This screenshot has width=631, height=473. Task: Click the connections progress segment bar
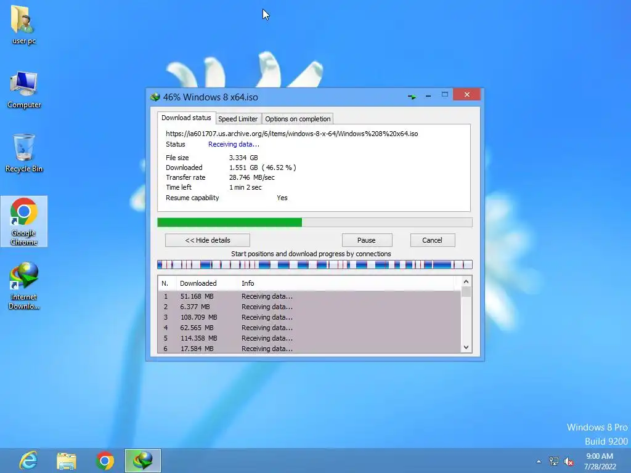pyautogui.click(x=315, y=264)
